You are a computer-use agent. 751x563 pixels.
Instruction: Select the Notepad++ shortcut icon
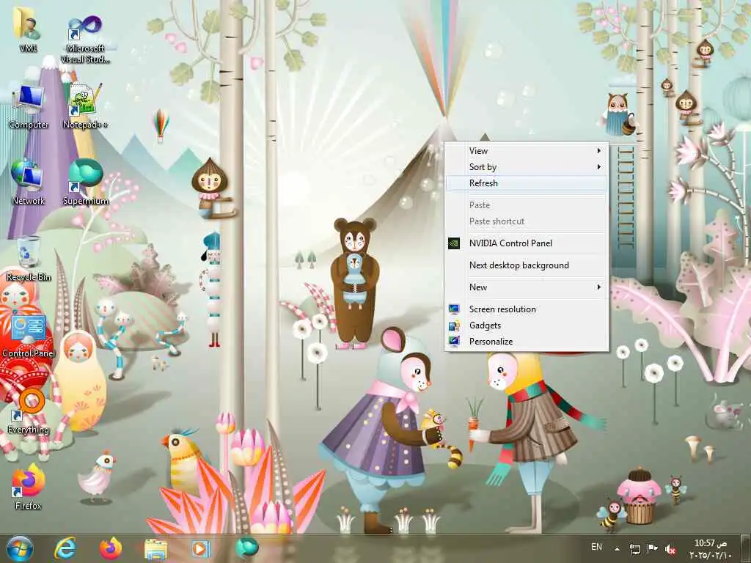[x=85, y=106]
